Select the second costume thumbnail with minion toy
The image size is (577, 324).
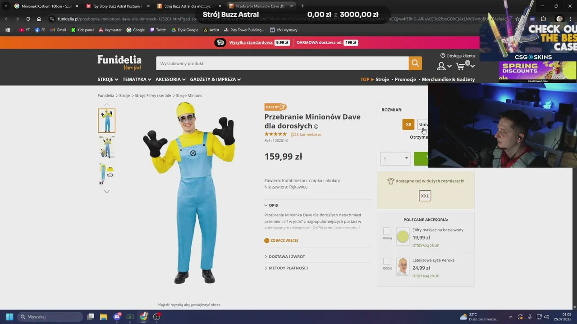coord(107,147)
